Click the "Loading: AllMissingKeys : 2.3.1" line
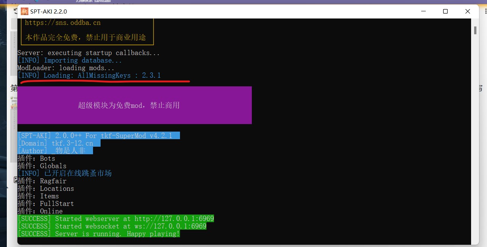The image size is (487, 247). pos(89,75)
